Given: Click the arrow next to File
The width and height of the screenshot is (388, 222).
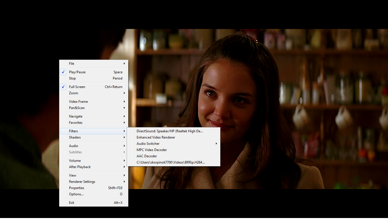Looking at the screenshot, I should pyautogui.click(x=124, y=64).
